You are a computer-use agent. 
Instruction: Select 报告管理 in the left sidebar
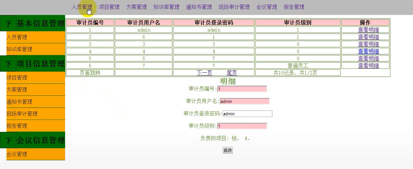coord(36,126)
